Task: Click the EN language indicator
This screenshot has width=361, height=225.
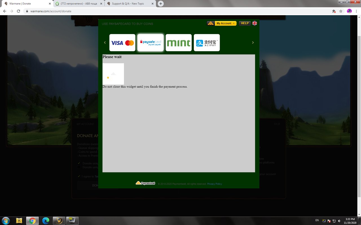Action: point(317,220)
